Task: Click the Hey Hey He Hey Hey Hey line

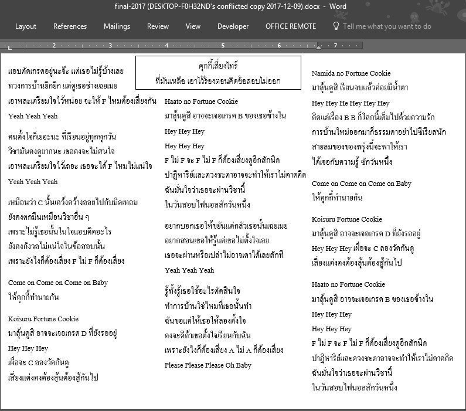Action: click(x=351, y=103)
